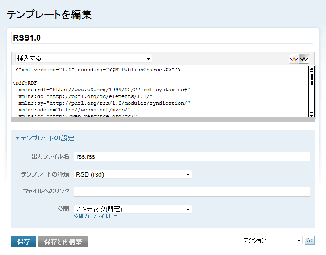Click editor scrollbar down arrow
The image size is (326, 255).
312,114
